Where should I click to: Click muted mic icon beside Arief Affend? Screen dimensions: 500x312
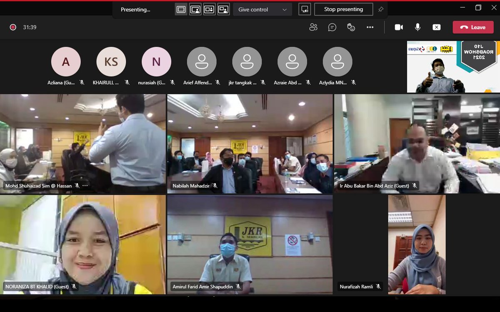(218, 83)
